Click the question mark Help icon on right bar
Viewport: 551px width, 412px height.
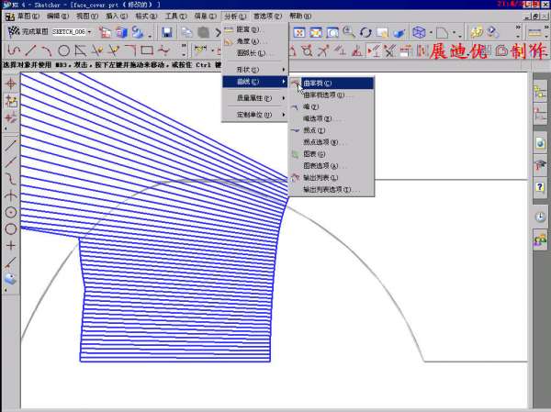click(x=540, y=187)
